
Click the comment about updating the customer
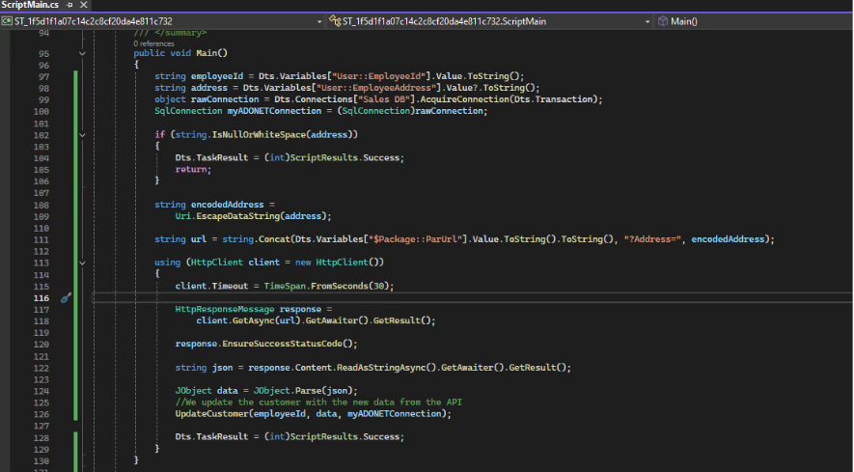pyautogui.click(x=318, y=403)
